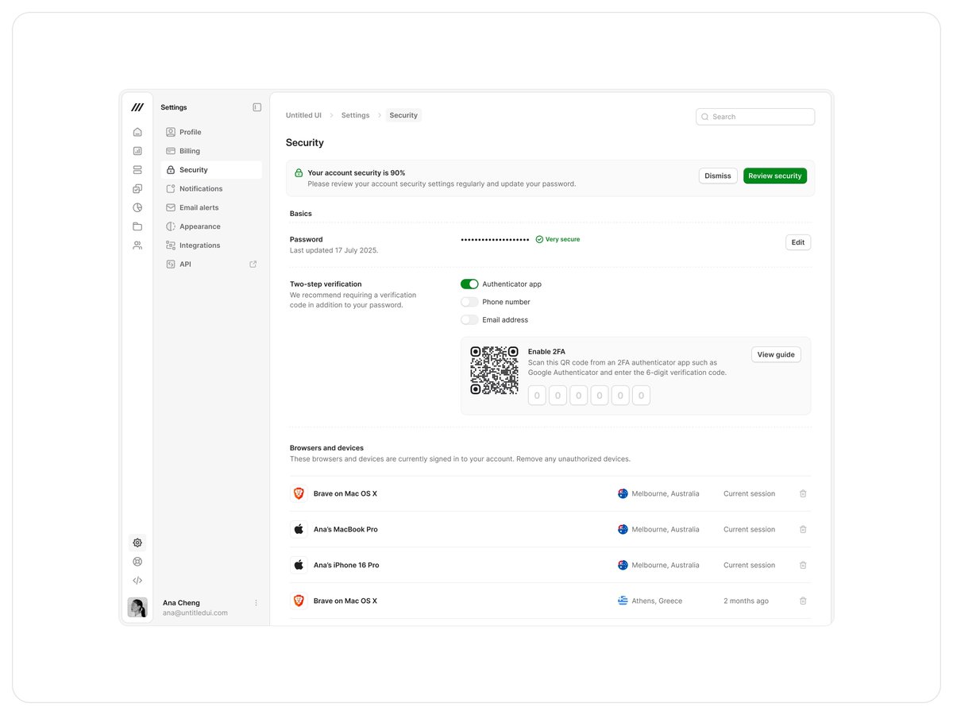This screenshot has width=953, height=715.
Task: Click the 2FA QR code image
Action: point(494,370)
